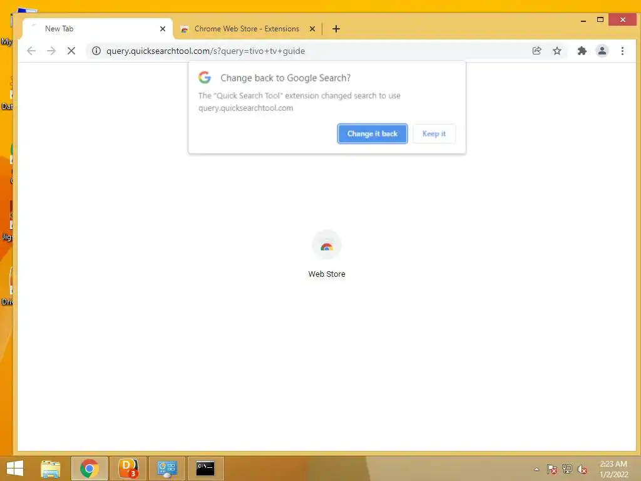Open the Command Prompt taskbar icon
The image size is (641, 481).
tap(205, 468)
